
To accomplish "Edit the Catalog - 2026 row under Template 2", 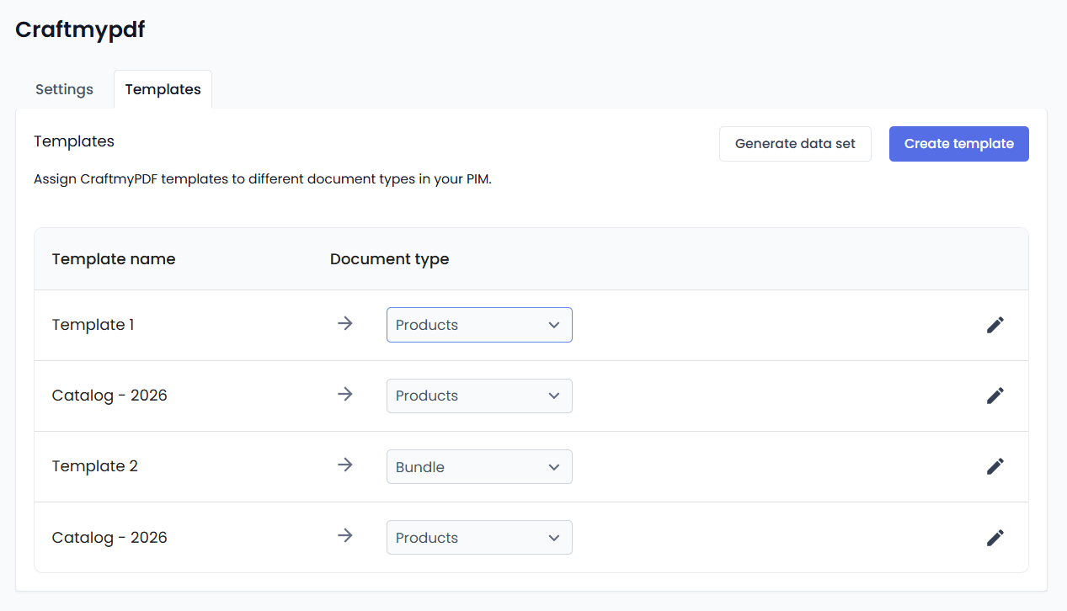I will click(995, 537).
